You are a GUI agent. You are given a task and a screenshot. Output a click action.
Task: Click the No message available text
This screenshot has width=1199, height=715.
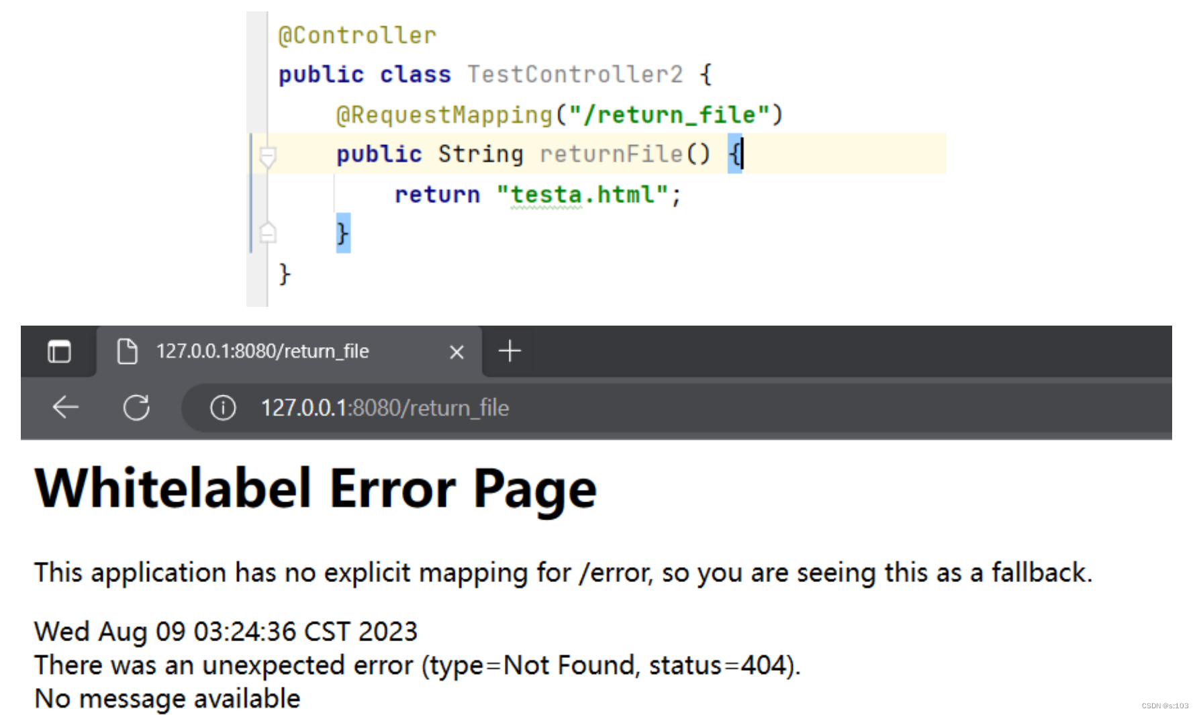click(x=167, y=699)
